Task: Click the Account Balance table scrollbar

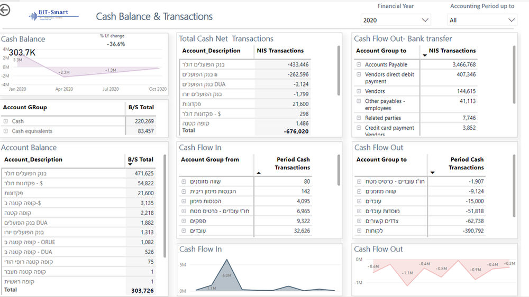Action: click(165, 206)
